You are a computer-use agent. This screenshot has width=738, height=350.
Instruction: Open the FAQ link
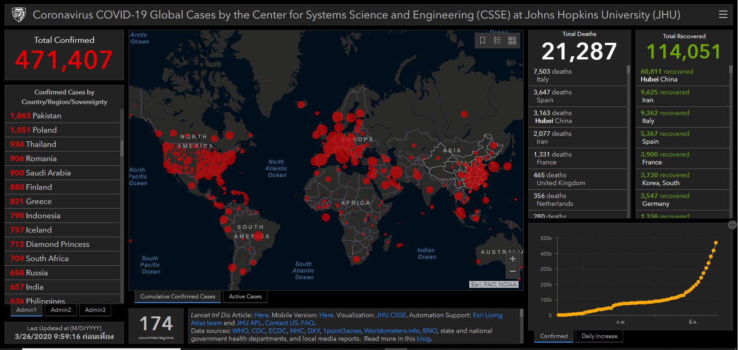[307, 323]
